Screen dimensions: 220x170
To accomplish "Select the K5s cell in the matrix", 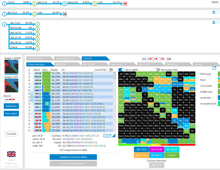I will click(x=174, y=79).
